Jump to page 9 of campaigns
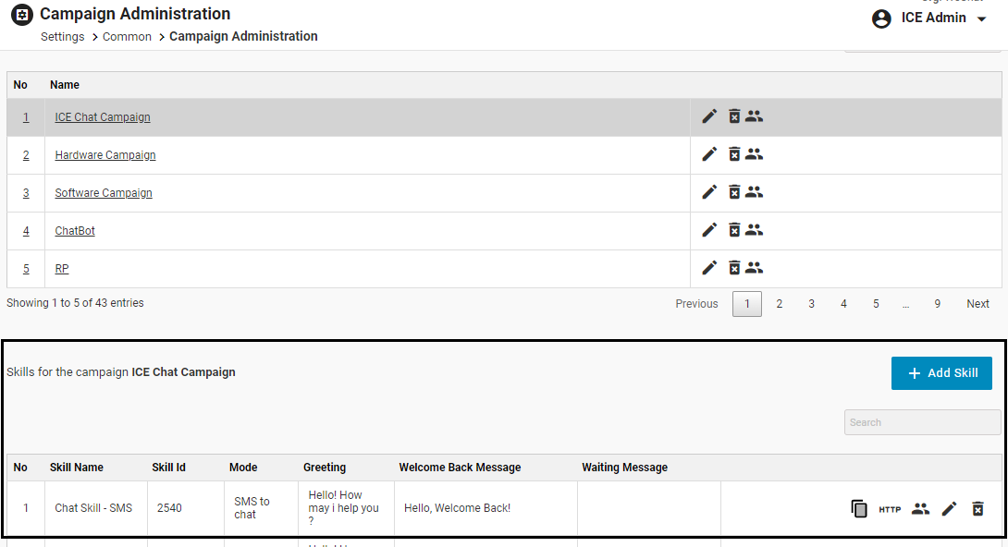Screen dimensions: 1008x547 point(937,304)
